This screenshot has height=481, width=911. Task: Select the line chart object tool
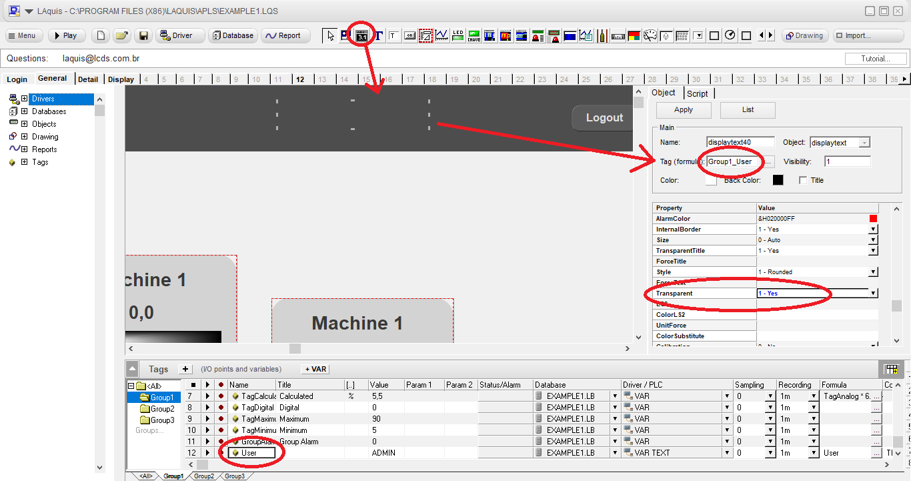coord(441,35)
